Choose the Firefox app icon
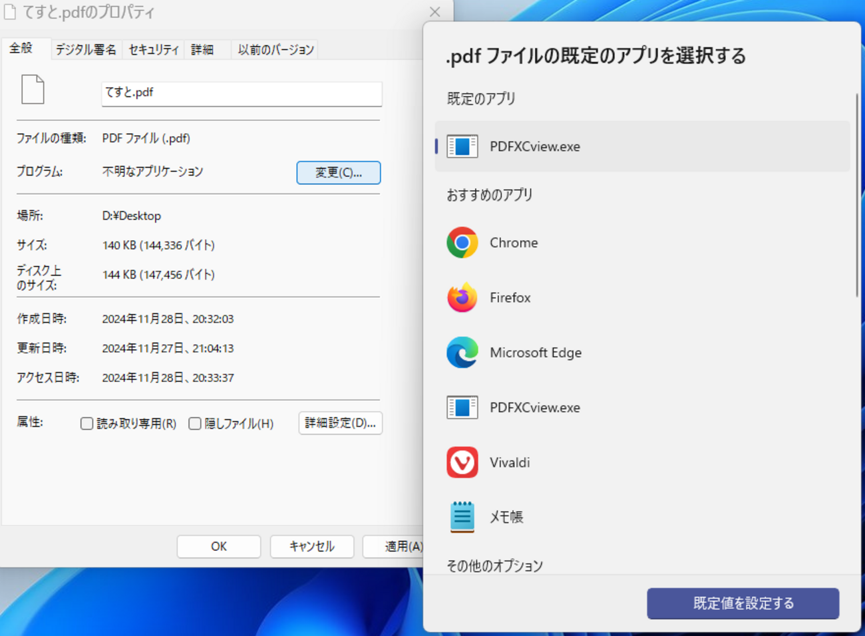The width and height of the screenshot is (865, 636). click(462, 297)
